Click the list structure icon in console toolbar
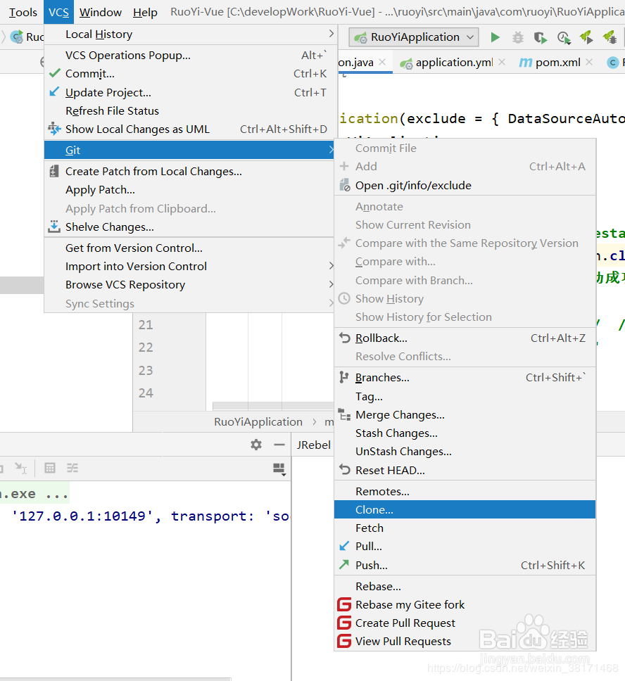This screenshot has height=681, width=625. 72,468
